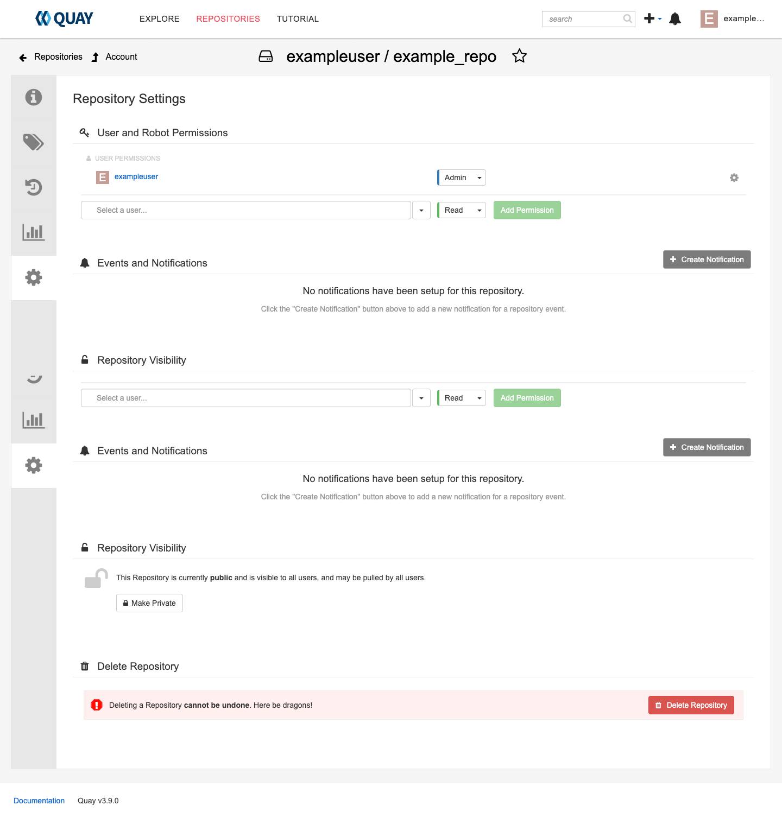Image resolution: width=782 pixels, height=818 pixels.
Task: Change the Read permission level dropdown
Action: 461,210
